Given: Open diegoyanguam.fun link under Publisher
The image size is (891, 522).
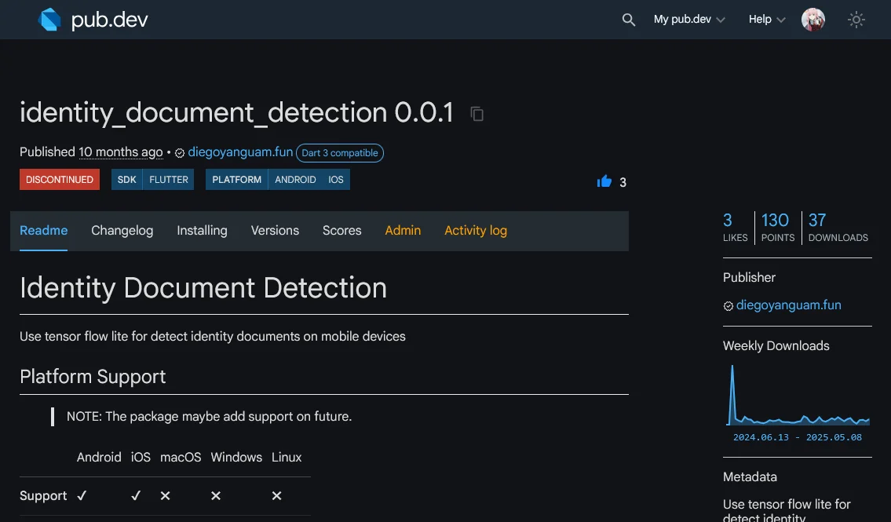Looking at the screenshot, I should point(789,305).
